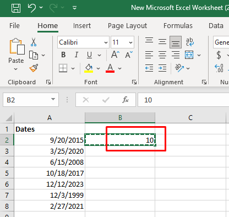Open the File tab
Screen dimensions: 229x217
coord(14,26)
